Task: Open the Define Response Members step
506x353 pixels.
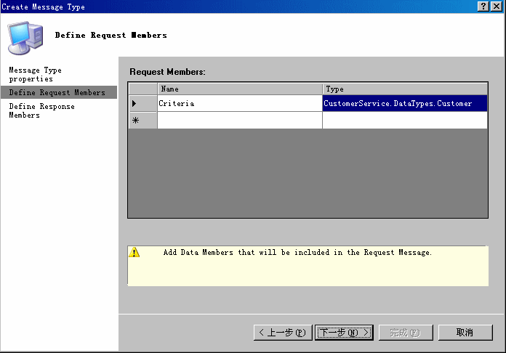Action: coord(41,110)
